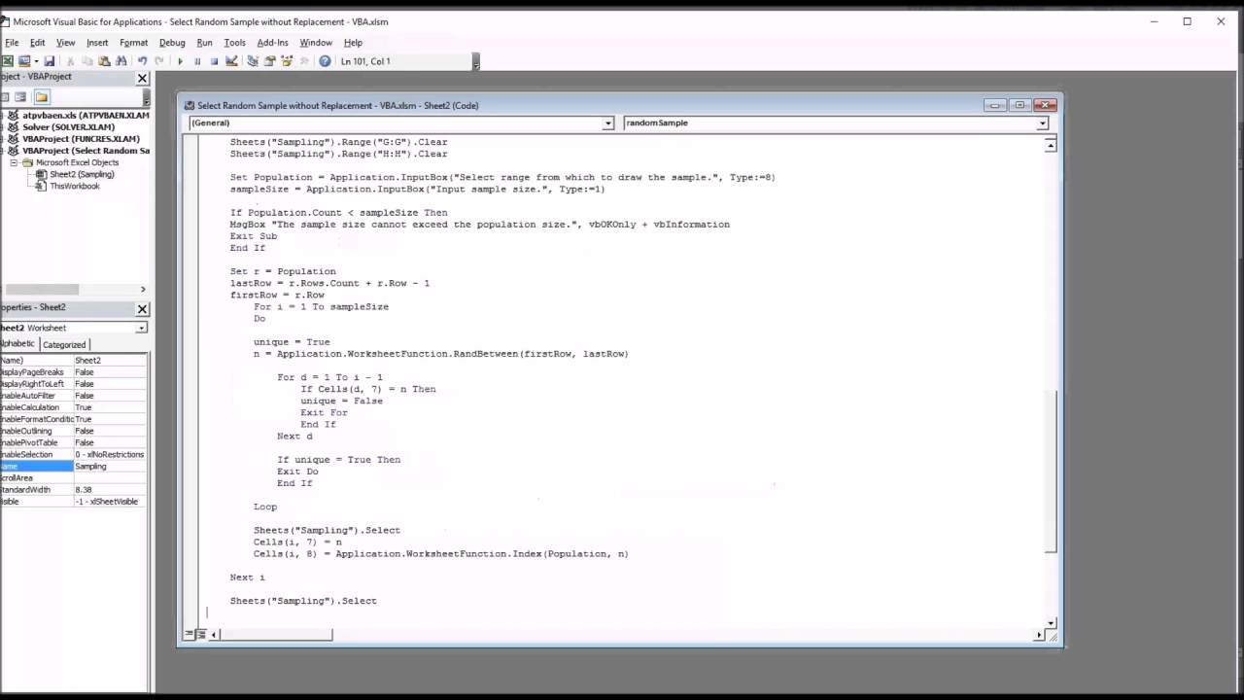Viewport: 1244px width, 700px height.
Task: Select VBAProject (Select Random Sample) project
Action: pyautogui.click(x=86, y=151)
